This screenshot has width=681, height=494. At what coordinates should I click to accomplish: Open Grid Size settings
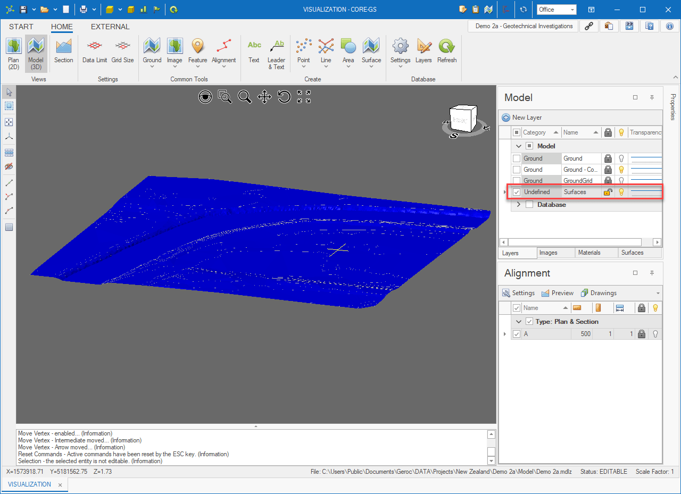click(122, 51)
